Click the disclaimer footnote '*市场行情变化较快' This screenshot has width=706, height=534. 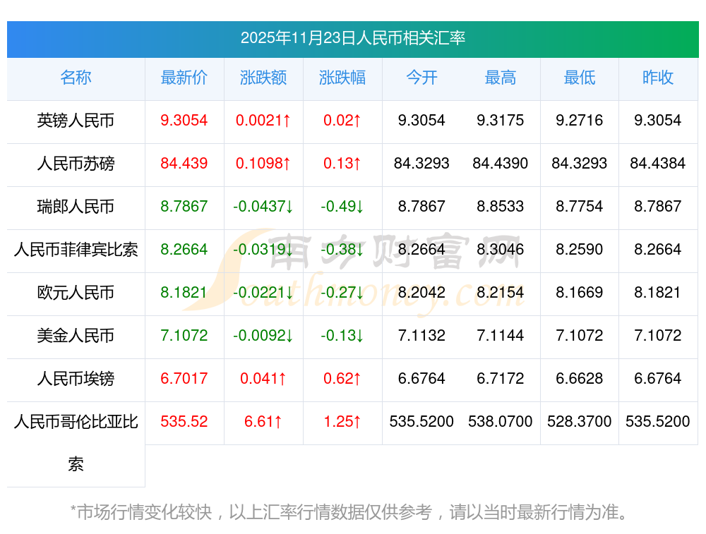tap(141, 512)
